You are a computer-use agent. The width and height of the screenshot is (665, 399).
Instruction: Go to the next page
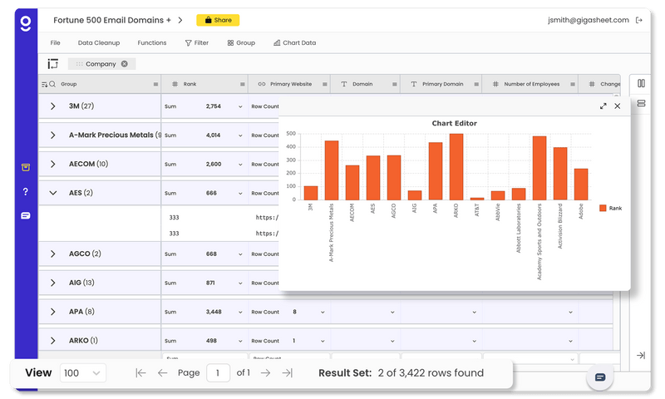point(265,372)
